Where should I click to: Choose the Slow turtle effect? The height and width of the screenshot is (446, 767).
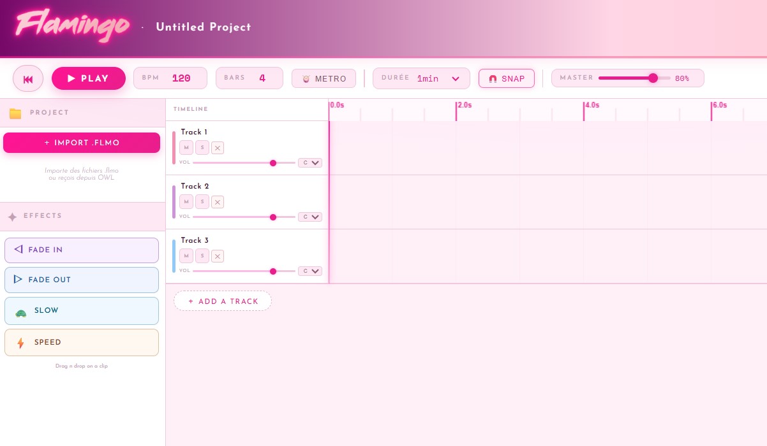tap(82, 311)
